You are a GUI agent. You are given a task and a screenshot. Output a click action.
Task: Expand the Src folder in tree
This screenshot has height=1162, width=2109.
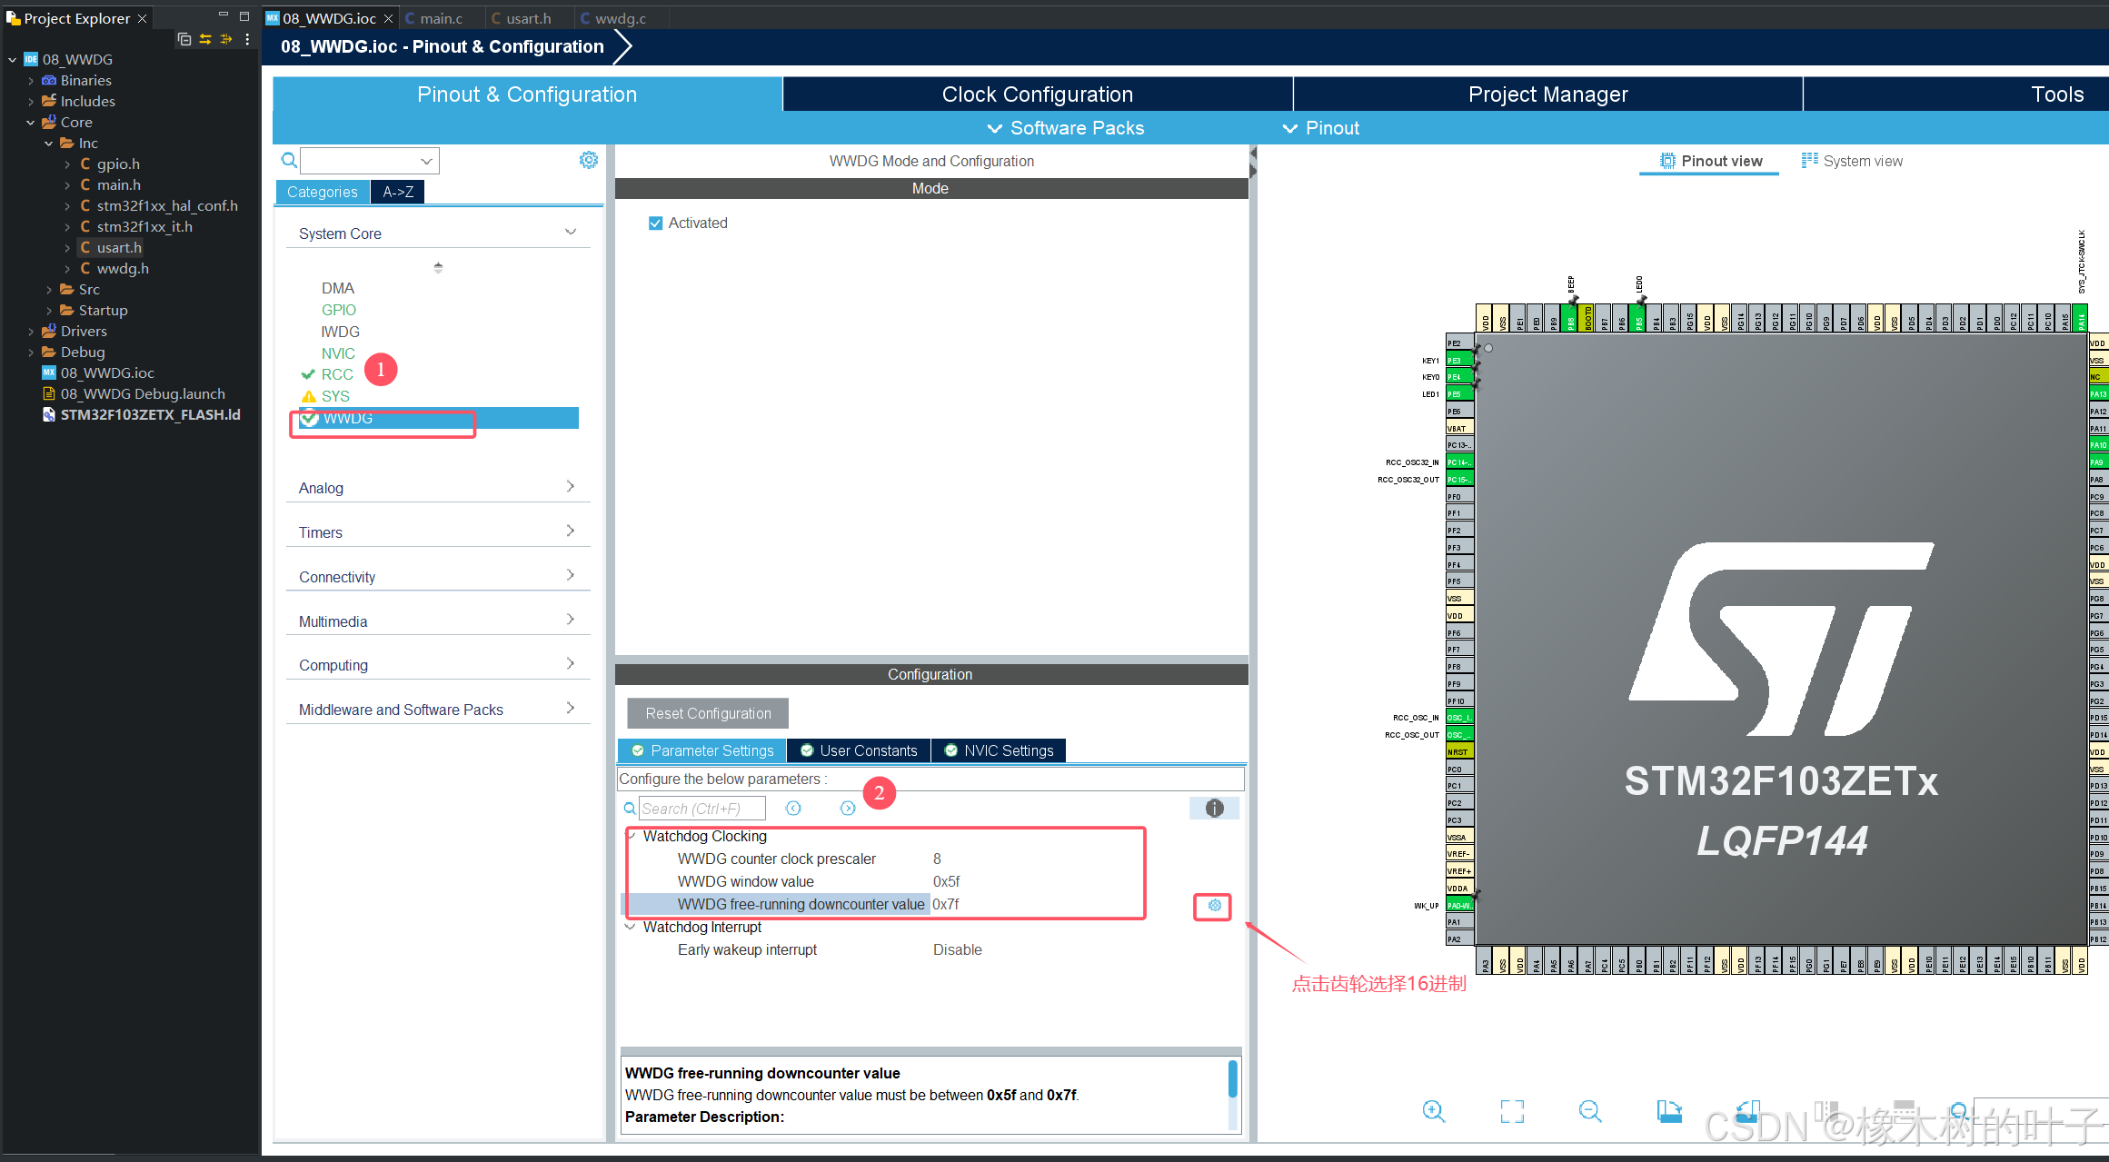(49, 289)
